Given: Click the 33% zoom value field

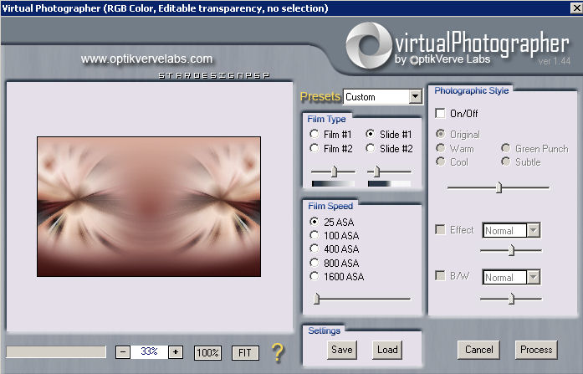Looking at the screenshot, I should pos(149,351).
